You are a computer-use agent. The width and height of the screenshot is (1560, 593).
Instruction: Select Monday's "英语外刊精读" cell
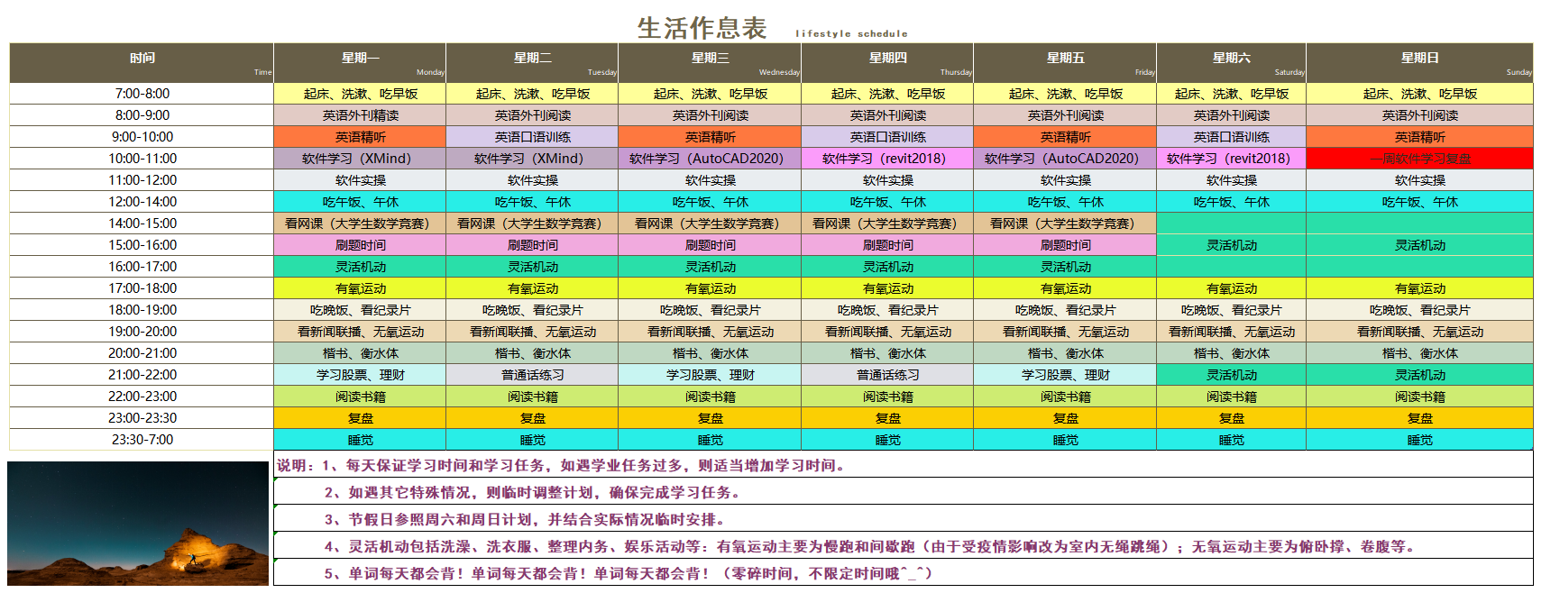[360, 115]
